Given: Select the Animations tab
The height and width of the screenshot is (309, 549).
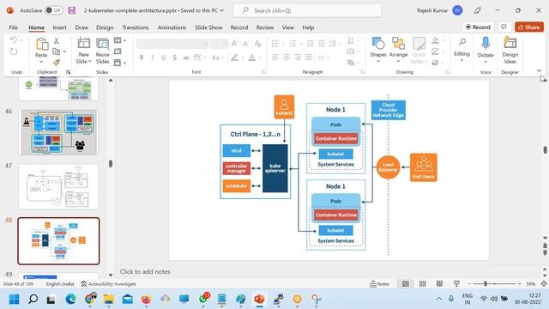Looking at the screenshot, I should (172, 27).
